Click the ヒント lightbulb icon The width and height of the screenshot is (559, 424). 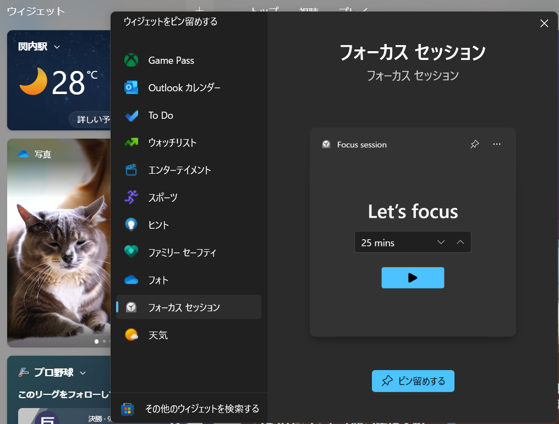[x=131, y=224]
